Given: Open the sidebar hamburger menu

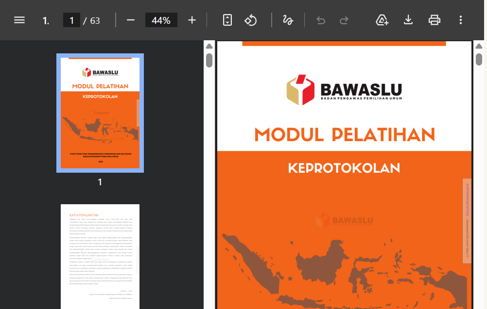Looking at the screenshot, I should [19, 20].
